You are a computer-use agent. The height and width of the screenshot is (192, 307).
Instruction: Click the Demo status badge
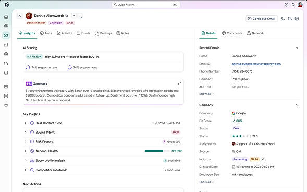tap(237, 128)
